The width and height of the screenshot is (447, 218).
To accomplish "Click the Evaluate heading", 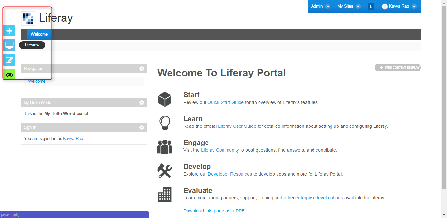I will tap(198, 191).
